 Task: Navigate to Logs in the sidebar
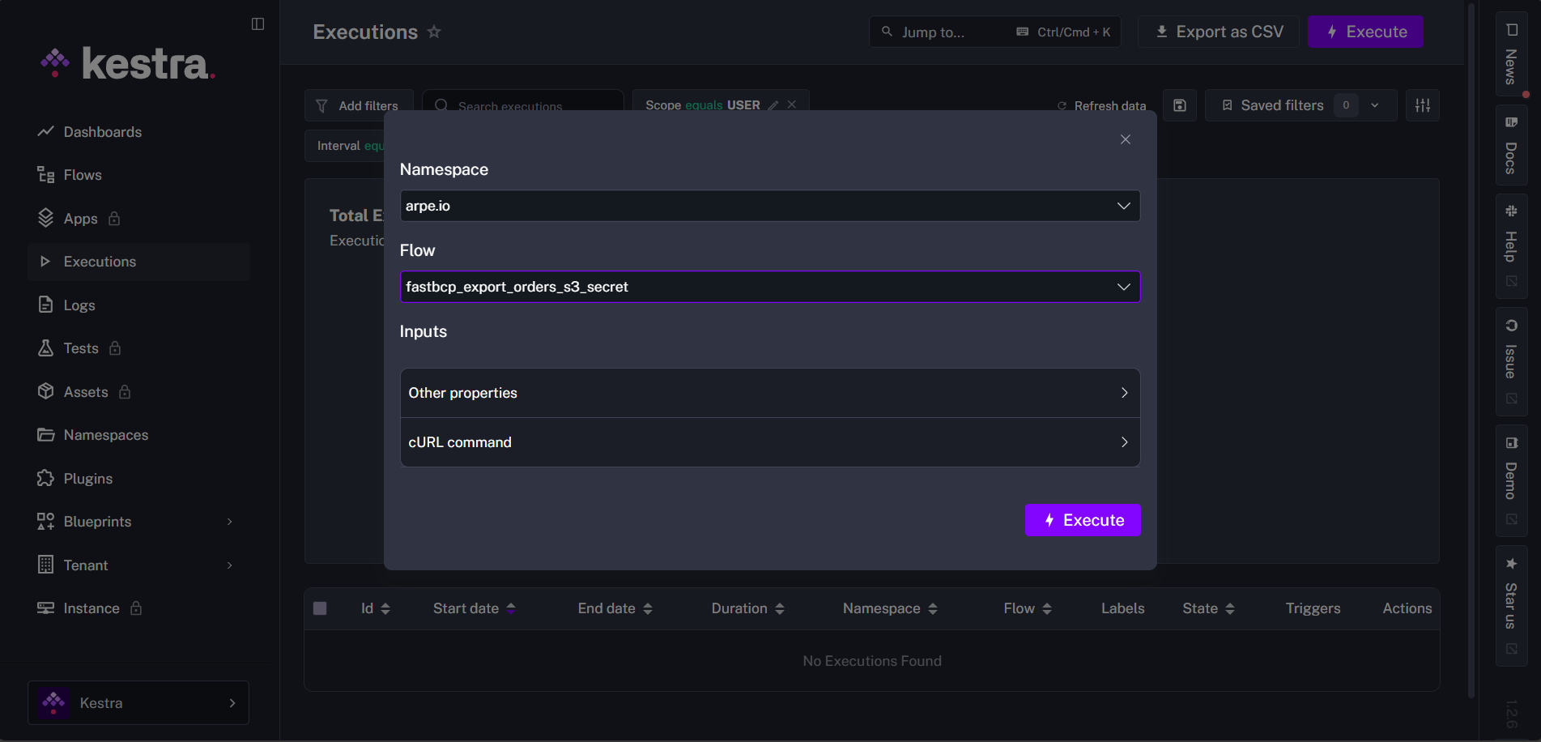pyautogui.click(x=79, y=305)
